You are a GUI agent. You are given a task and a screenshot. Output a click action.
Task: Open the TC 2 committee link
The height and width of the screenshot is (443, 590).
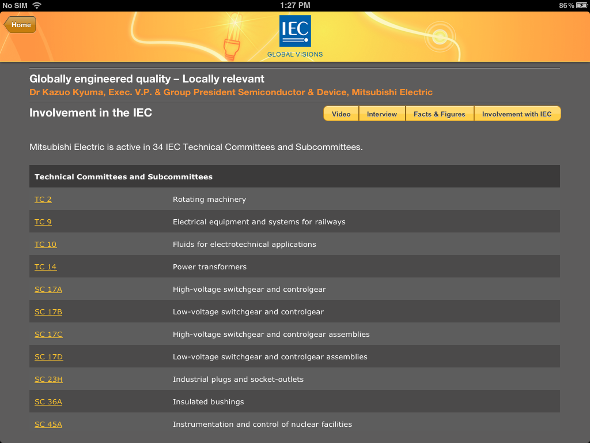pyautogui.click(x=43, y=199)
